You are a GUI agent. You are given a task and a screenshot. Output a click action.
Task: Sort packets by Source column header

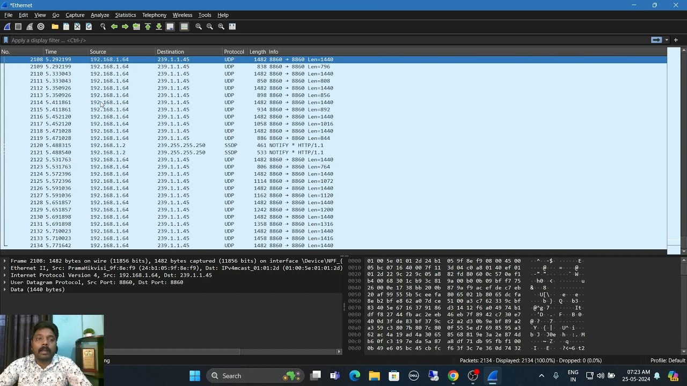(x=122, y=51)
